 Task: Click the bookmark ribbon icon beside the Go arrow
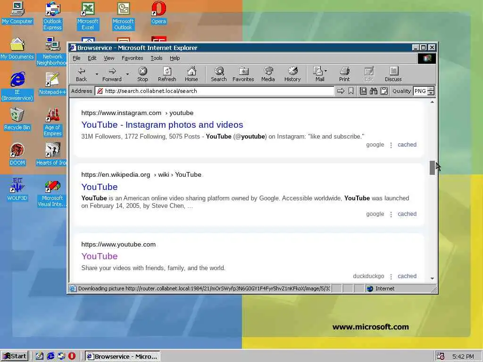[x=351, y=91]
